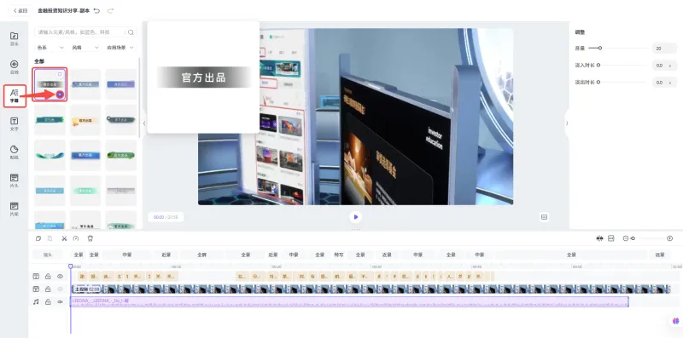Zoom out the timeline with minus icon
683x338 pixels.
626,238
